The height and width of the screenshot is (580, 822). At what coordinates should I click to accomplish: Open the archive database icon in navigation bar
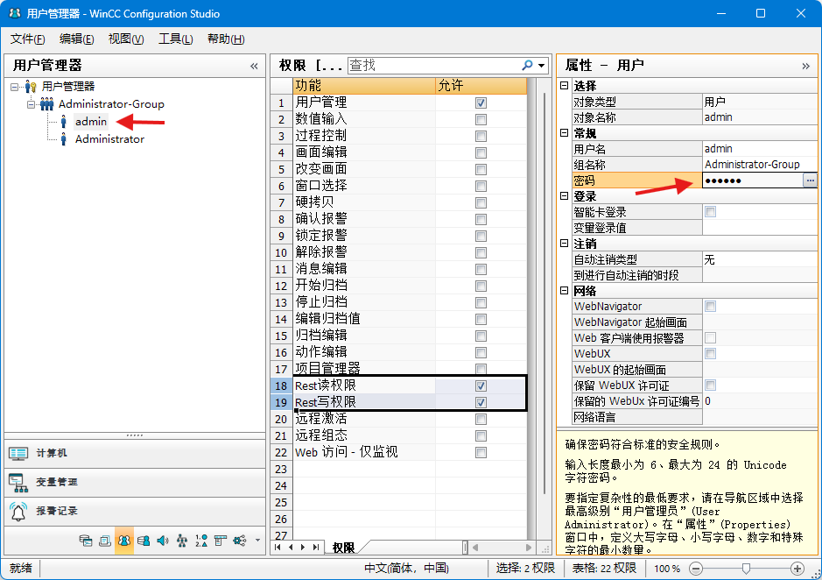86,541
